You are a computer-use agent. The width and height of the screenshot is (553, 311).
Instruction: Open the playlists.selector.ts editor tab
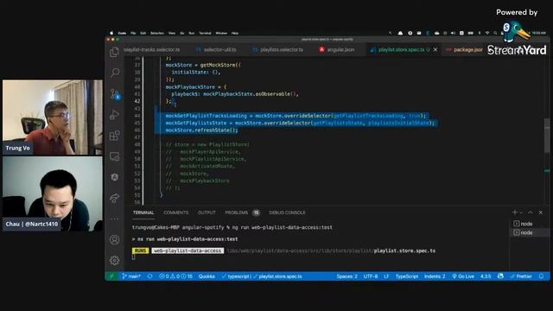tap(278, 50)
